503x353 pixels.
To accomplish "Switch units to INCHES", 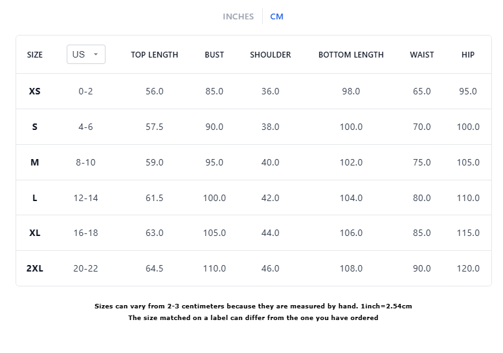I will 238,17.
